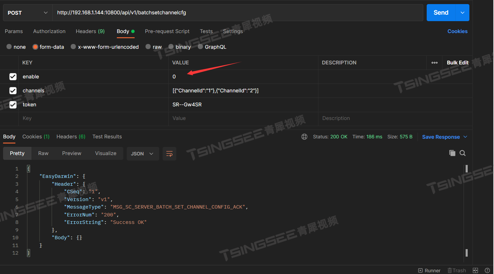Open the Trash from the status bar
The height and width of the screenshot is (274, 494).
tap(456, 270)
